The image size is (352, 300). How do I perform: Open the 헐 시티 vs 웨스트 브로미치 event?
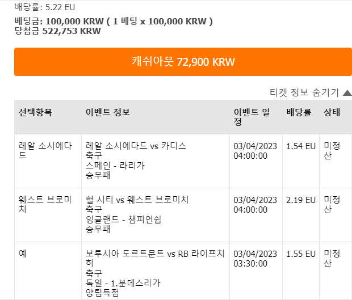pos(137,200)
